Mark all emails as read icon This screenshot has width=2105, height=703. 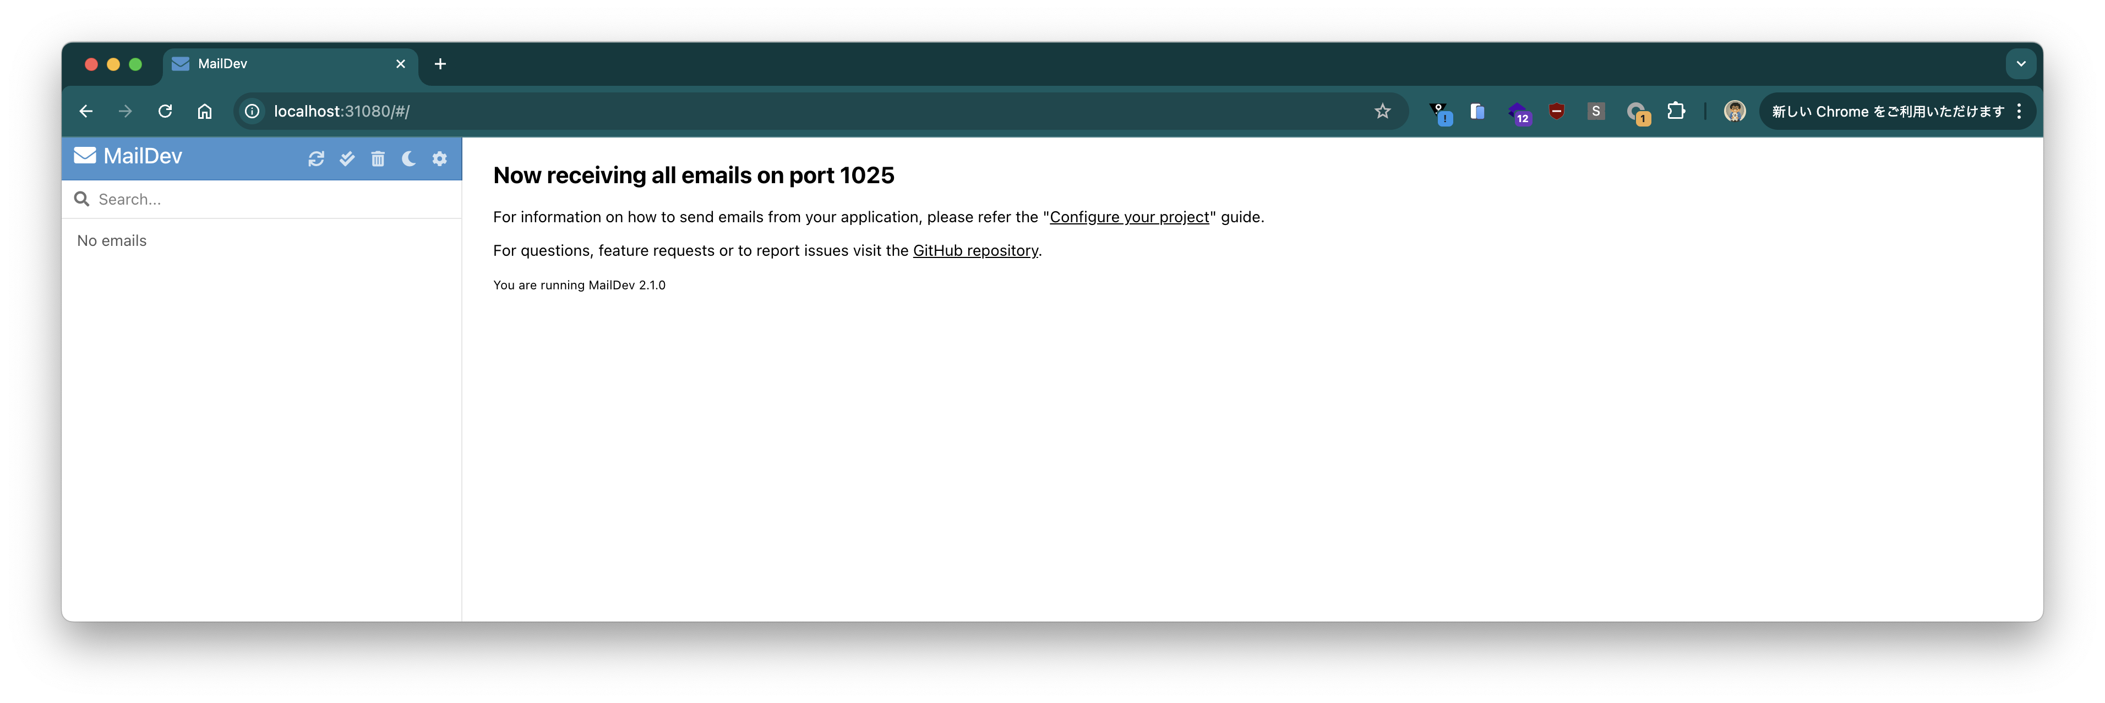coord(347,158)
